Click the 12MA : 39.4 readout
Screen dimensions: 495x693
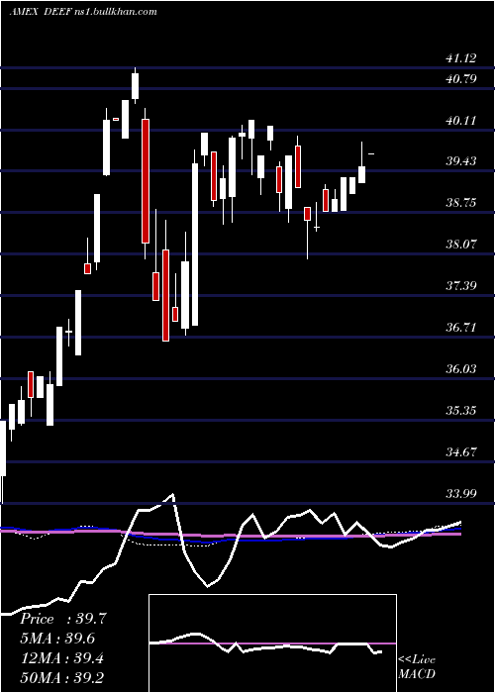pyautogui.click(x=61, y=658)
